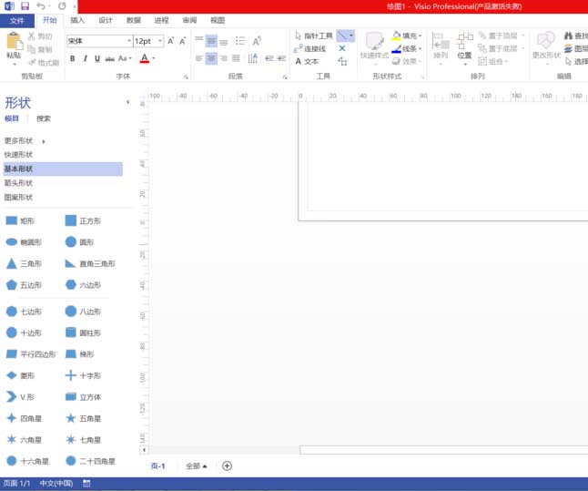Center text horizontally in paragraph group

[x=211, y=58]
